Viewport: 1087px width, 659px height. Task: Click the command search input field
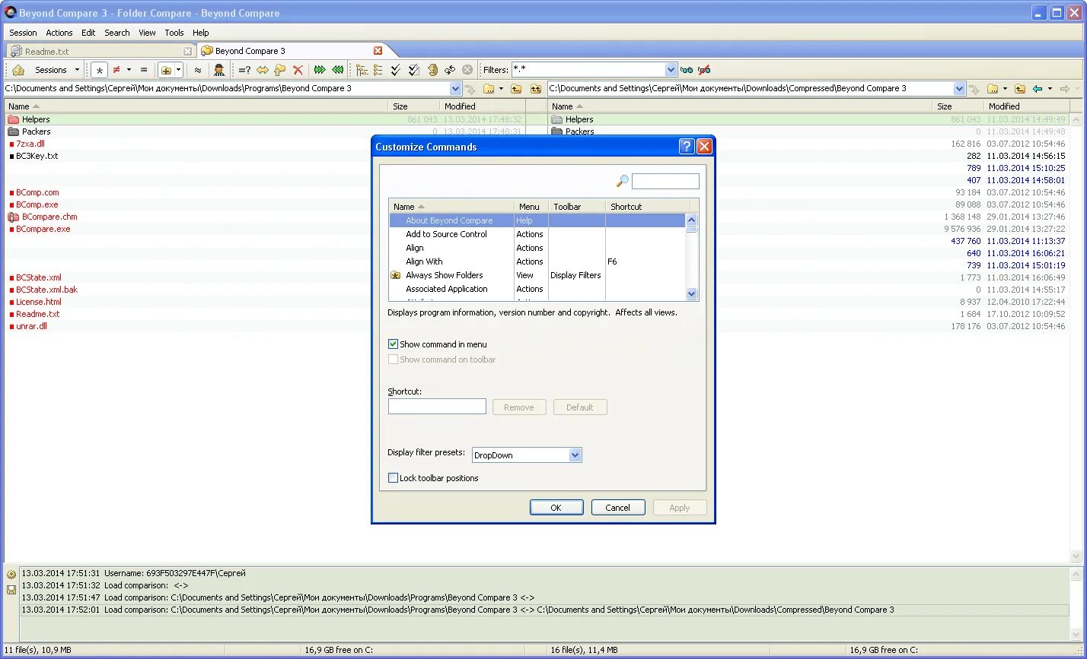665,181
